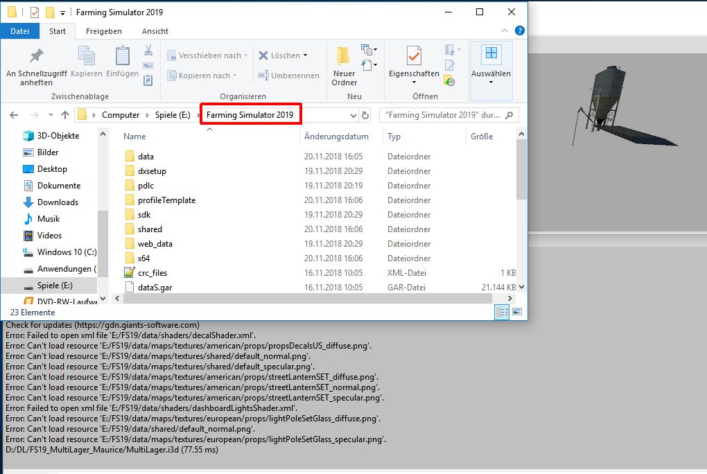Open Bilder in navigation pane
Screen dimensions: 707x474
pyautogui.click(x=48, y=152)
